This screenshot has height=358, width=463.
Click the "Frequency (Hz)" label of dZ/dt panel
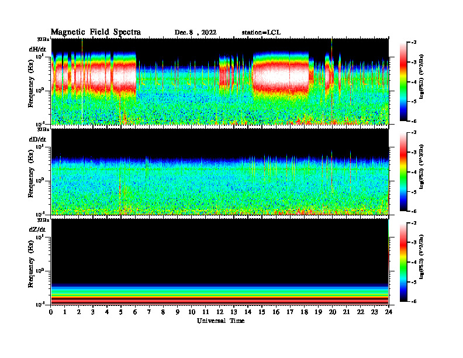click(x=31, y=264)
